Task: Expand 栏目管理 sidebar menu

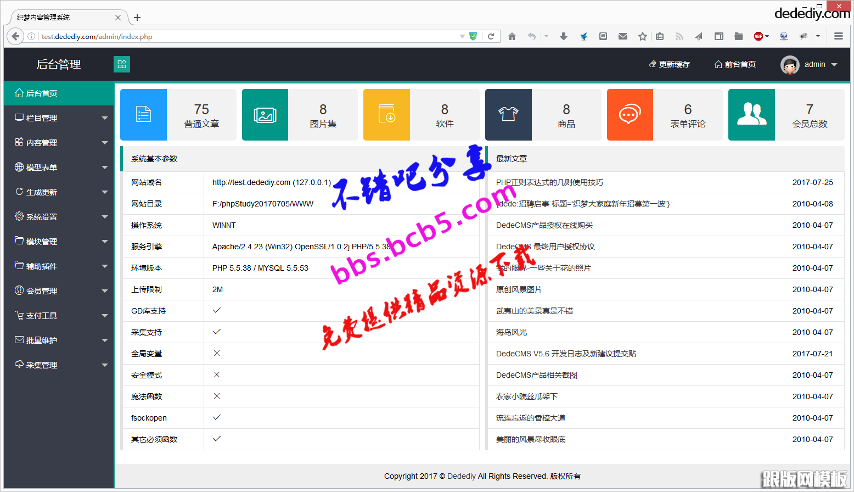Action: click(x=59, y=118)
